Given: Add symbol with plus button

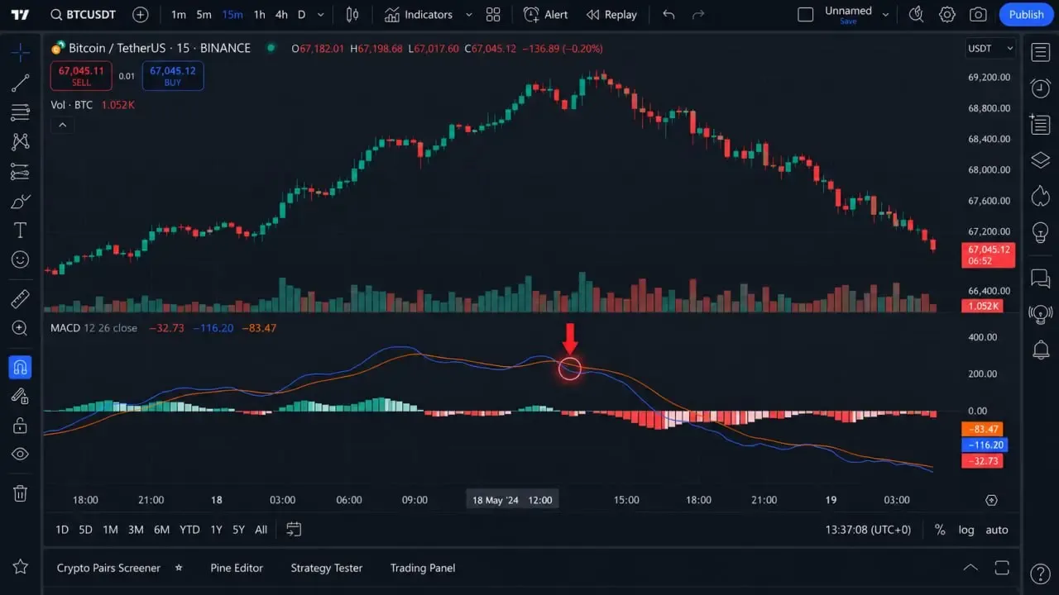Looking at the screenshot, I should [x=141, y=15].
